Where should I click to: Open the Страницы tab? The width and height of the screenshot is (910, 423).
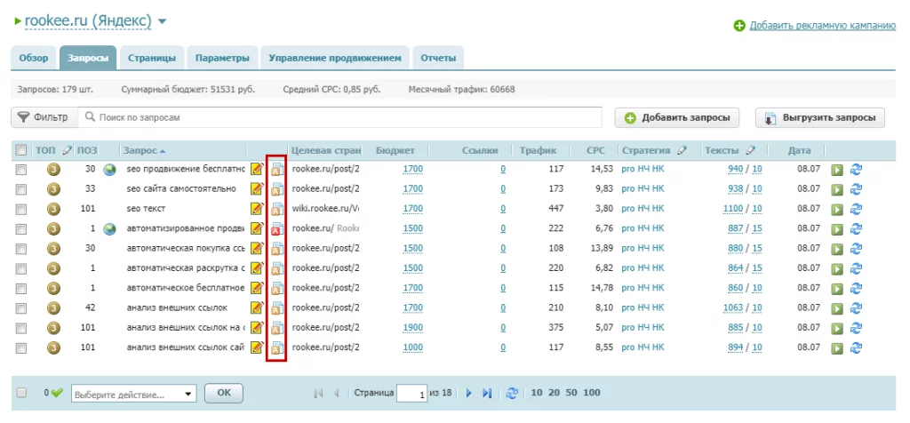(152, 58)
